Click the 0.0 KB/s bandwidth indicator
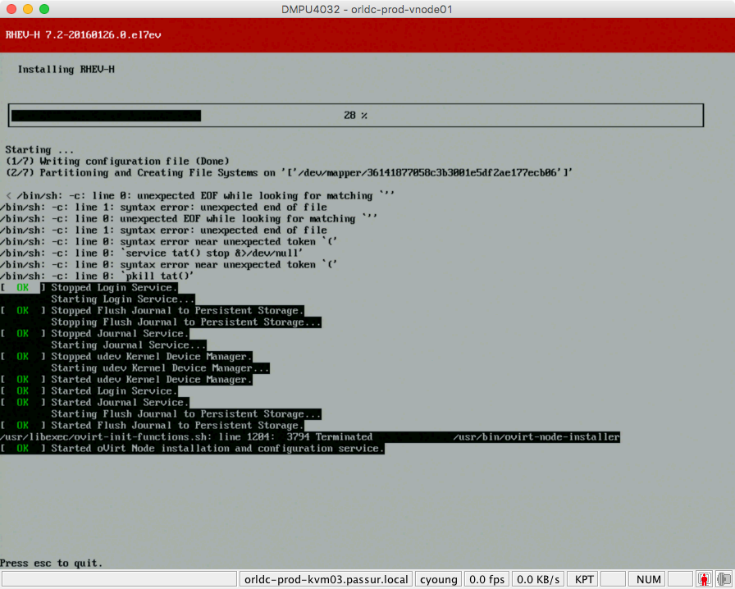 537,579
